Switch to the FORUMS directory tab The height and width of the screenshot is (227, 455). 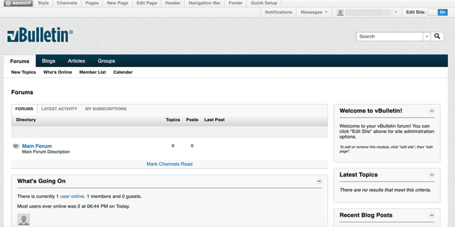(x=24, y=109)
